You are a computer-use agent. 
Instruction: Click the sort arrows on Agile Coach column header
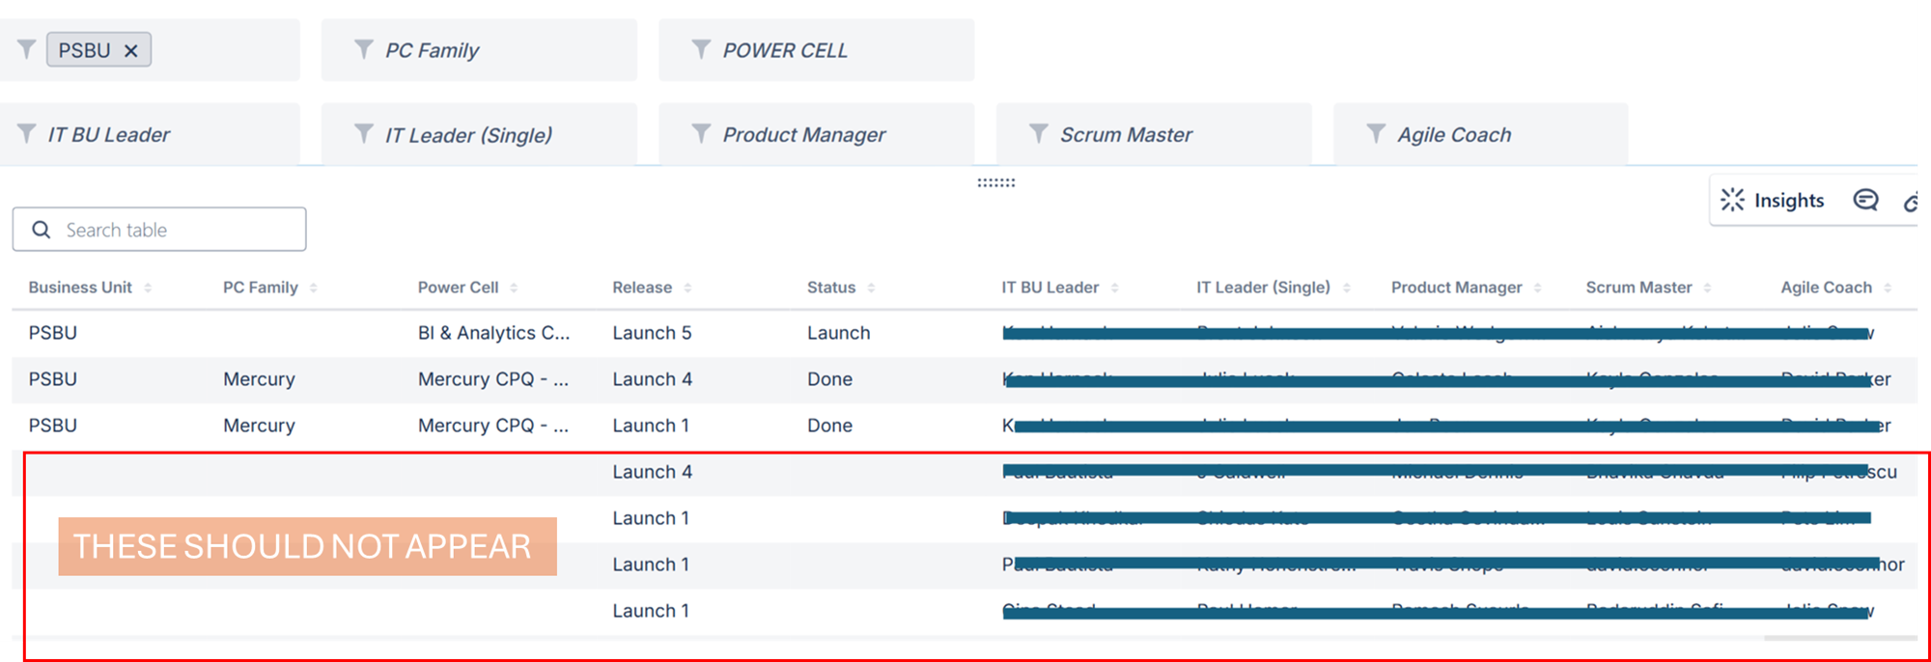tap(1888, 288)
